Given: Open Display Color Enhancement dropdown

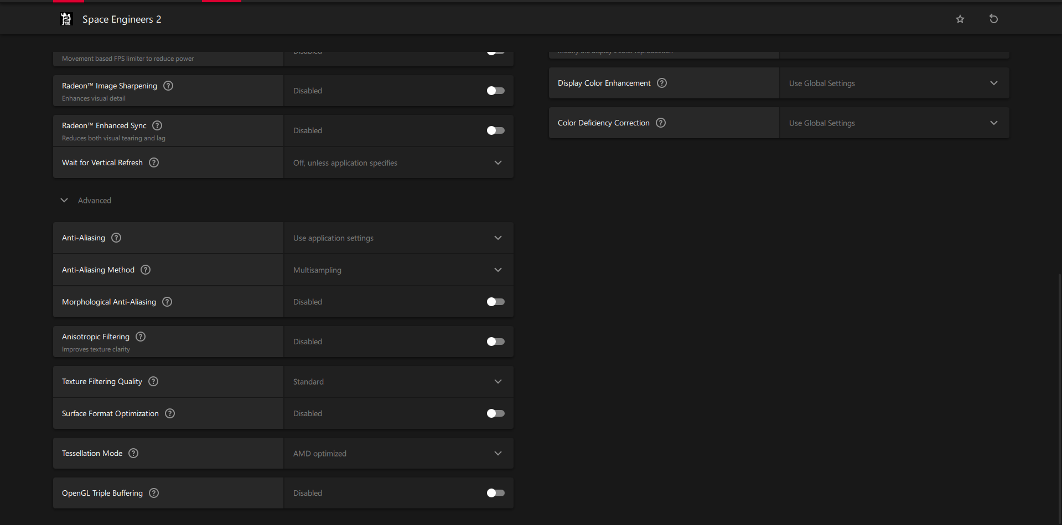Looking at the screenshot, I should pyautogui.click(x=894, y=83).
